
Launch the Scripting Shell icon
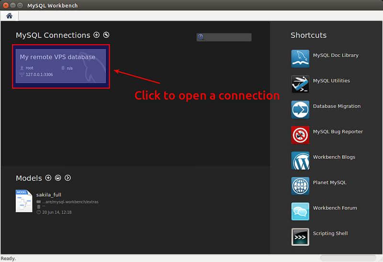pos(300,237)
